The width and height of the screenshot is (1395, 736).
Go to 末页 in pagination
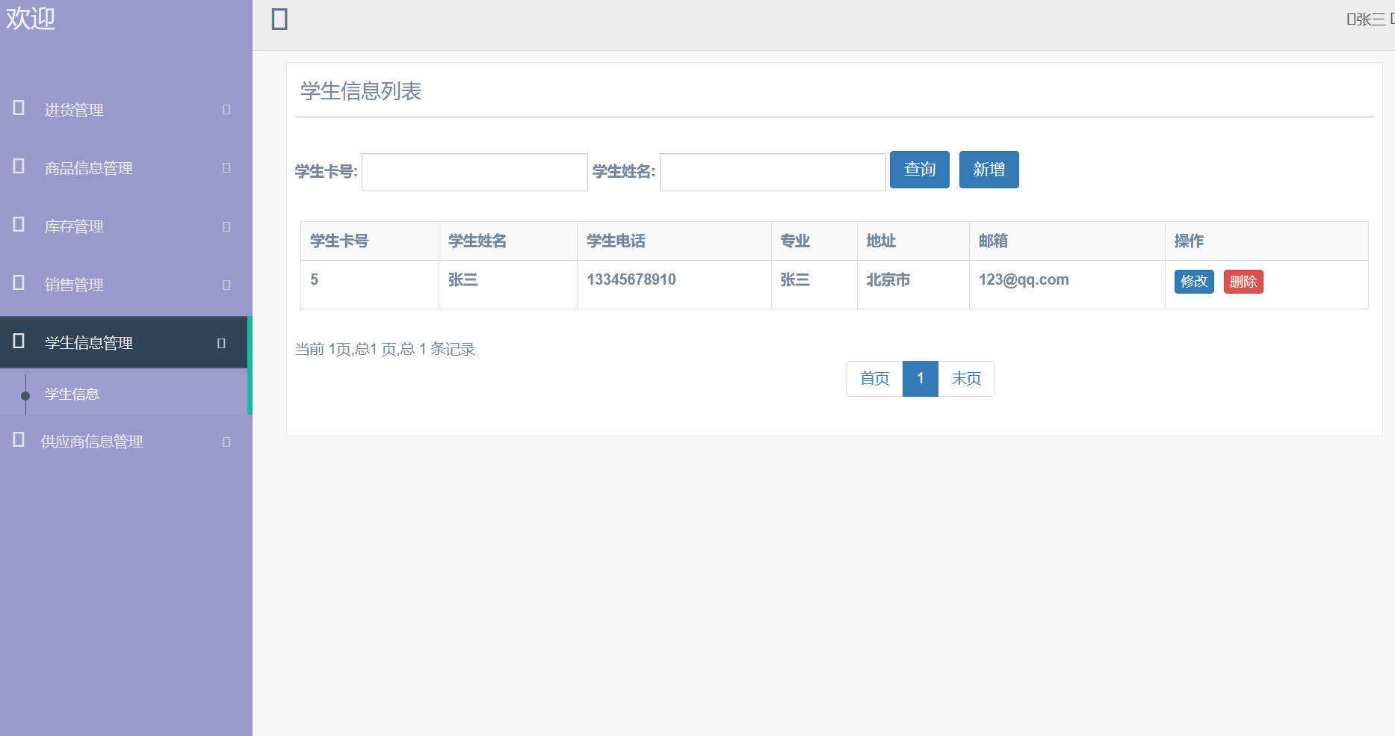(965, 379)
